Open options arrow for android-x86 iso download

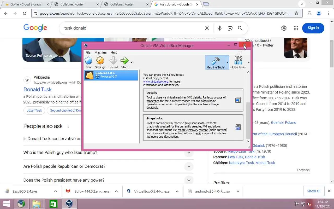[238, 191]
